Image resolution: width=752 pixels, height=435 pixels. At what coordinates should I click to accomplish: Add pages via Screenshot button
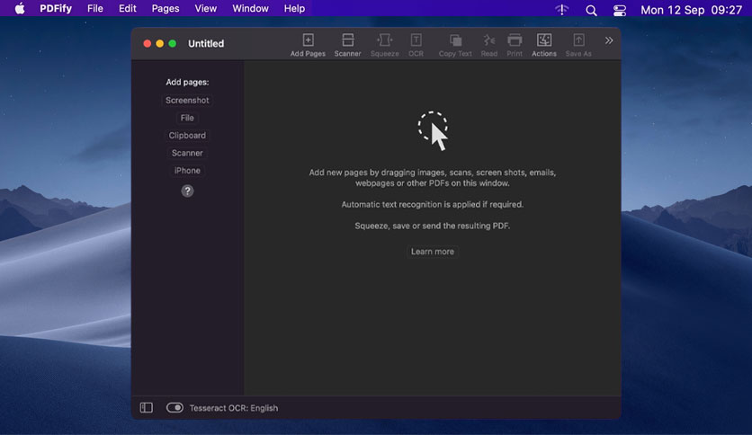point(187,100)
